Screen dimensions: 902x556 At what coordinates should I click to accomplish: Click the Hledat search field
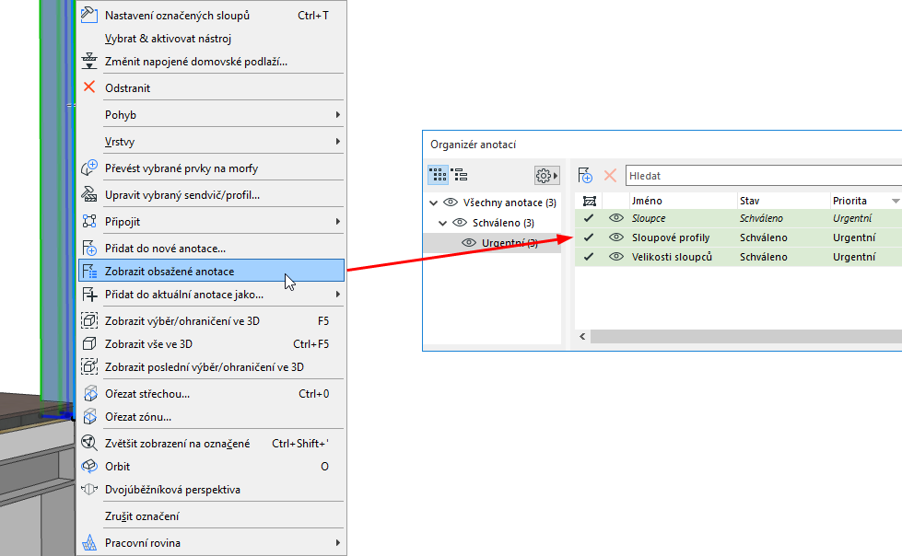[x=764, y=176]
